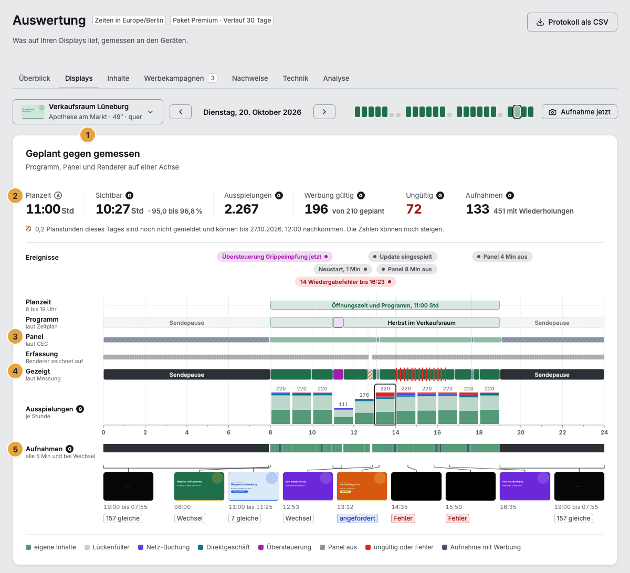Go to the Nachweise tab

point(250,78)
